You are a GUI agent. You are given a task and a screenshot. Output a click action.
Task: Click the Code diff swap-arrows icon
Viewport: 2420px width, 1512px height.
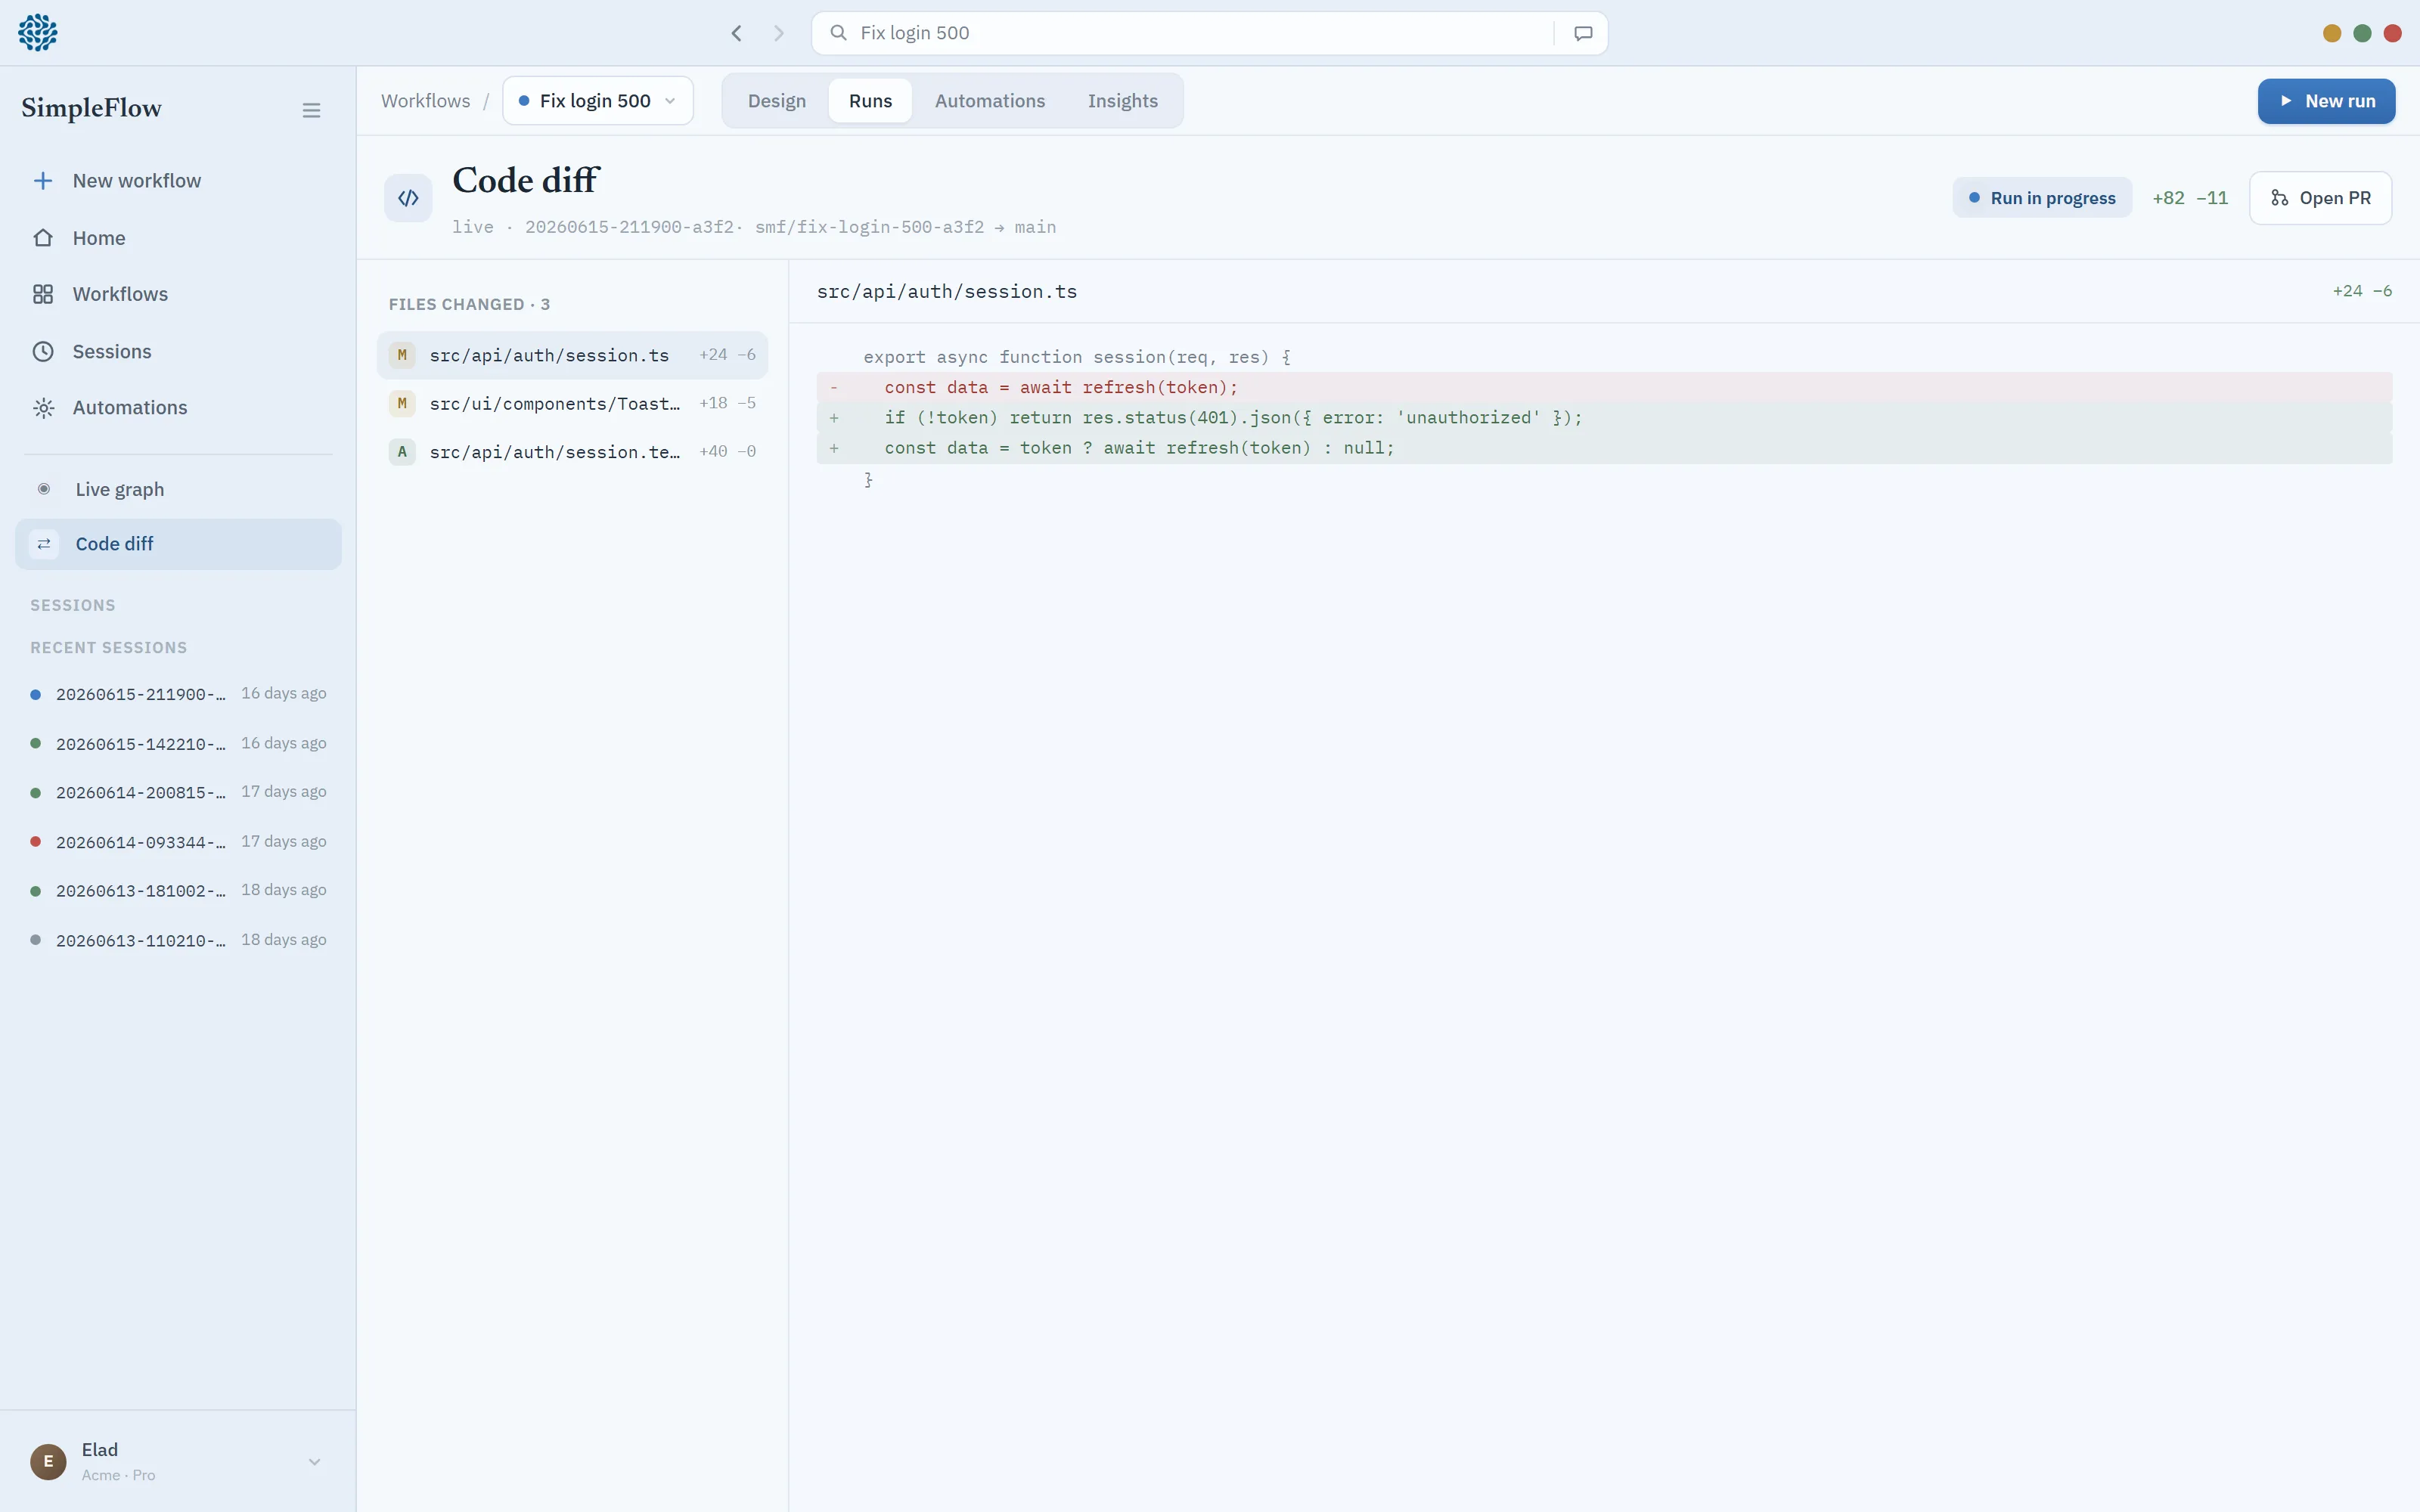(x=44, y=544)
